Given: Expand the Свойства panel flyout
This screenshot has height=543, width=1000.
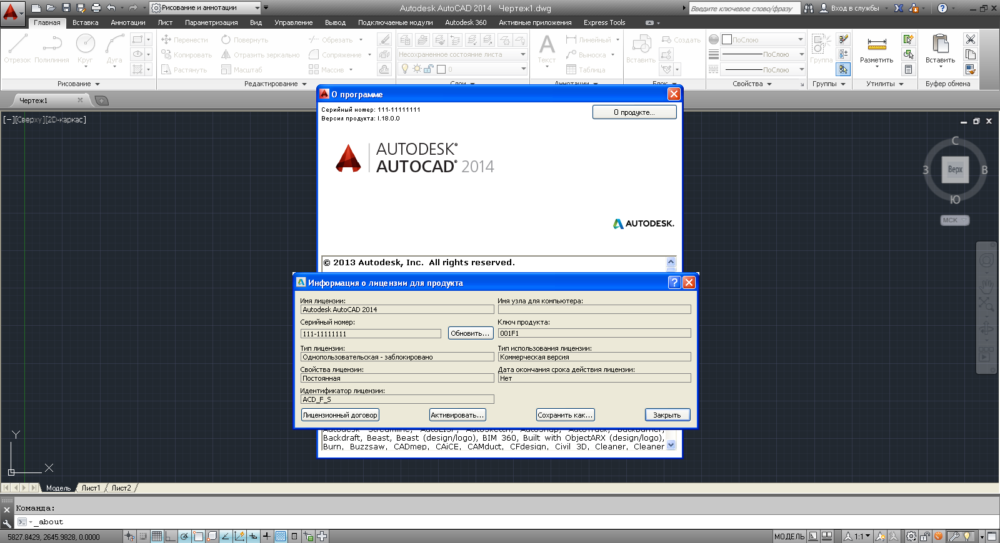Looking at the screenshot, I should [x=752, y=84].
